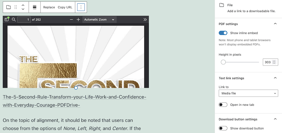Enable Show download button toggle
Viewport: 282px width, 133px height.
pyautogui.click(x=223, y=128)
